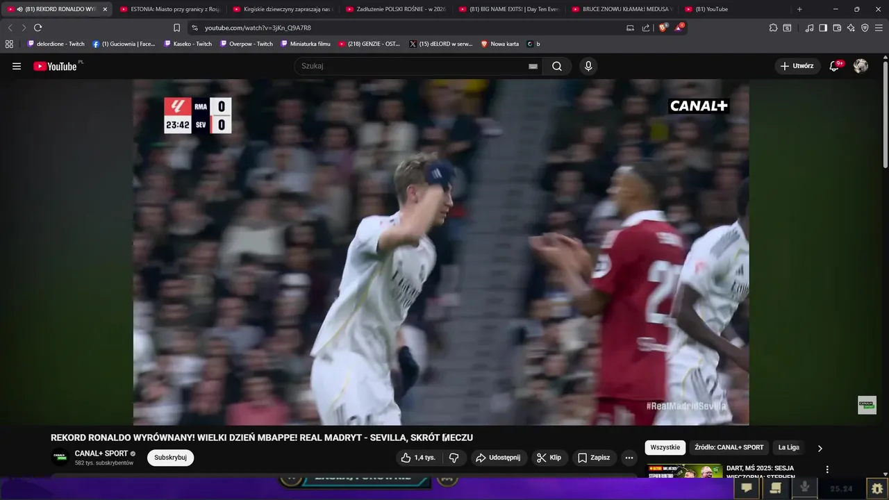Open the Kaseko - Twitch bookmark
This screenshot has height=500, width=889.
(188, 44)
